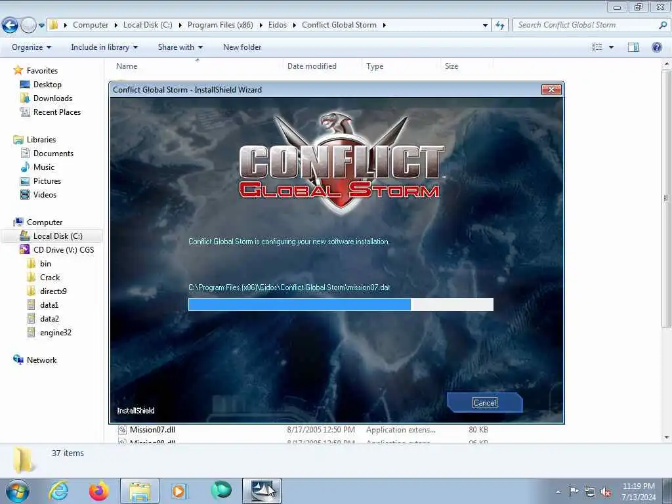This screenshot has width=672, height=504.
Task: Open the address bar history dropdown
Action: click(485, 26)
